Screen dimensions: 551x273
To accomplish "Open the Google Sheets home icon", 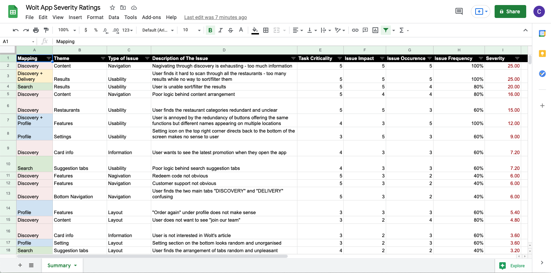I will pos(13,11).
